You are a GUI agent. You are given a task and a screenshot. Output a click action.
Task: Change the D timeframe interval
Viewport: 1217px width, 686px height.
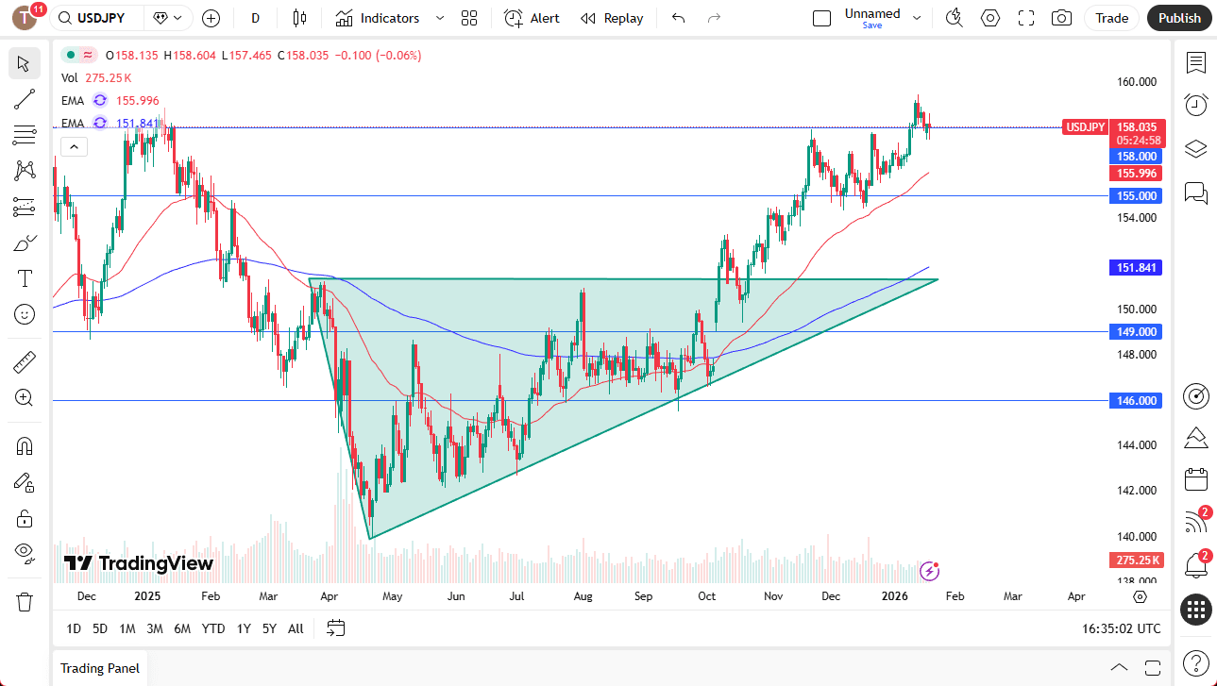[x=256, y=18]
